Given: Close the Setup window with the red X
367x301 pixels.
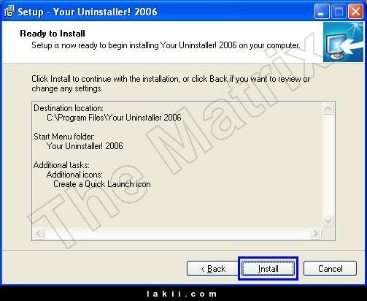Looking at the screenshot, I should [x=355, y=12].
